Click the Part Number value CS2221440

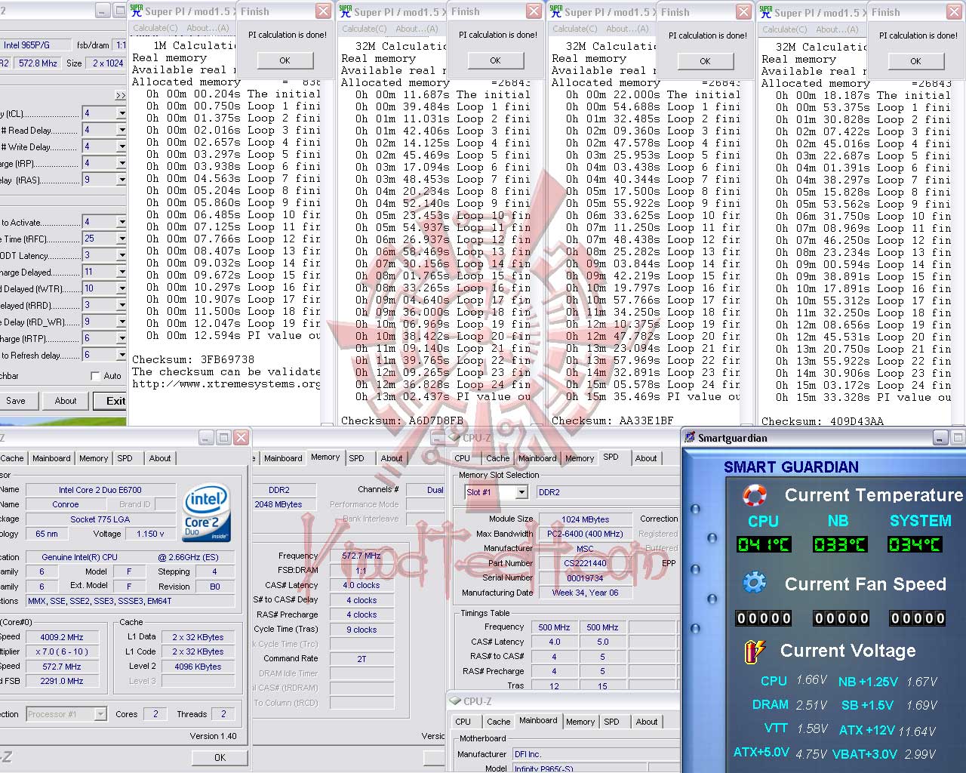(585, 563)
